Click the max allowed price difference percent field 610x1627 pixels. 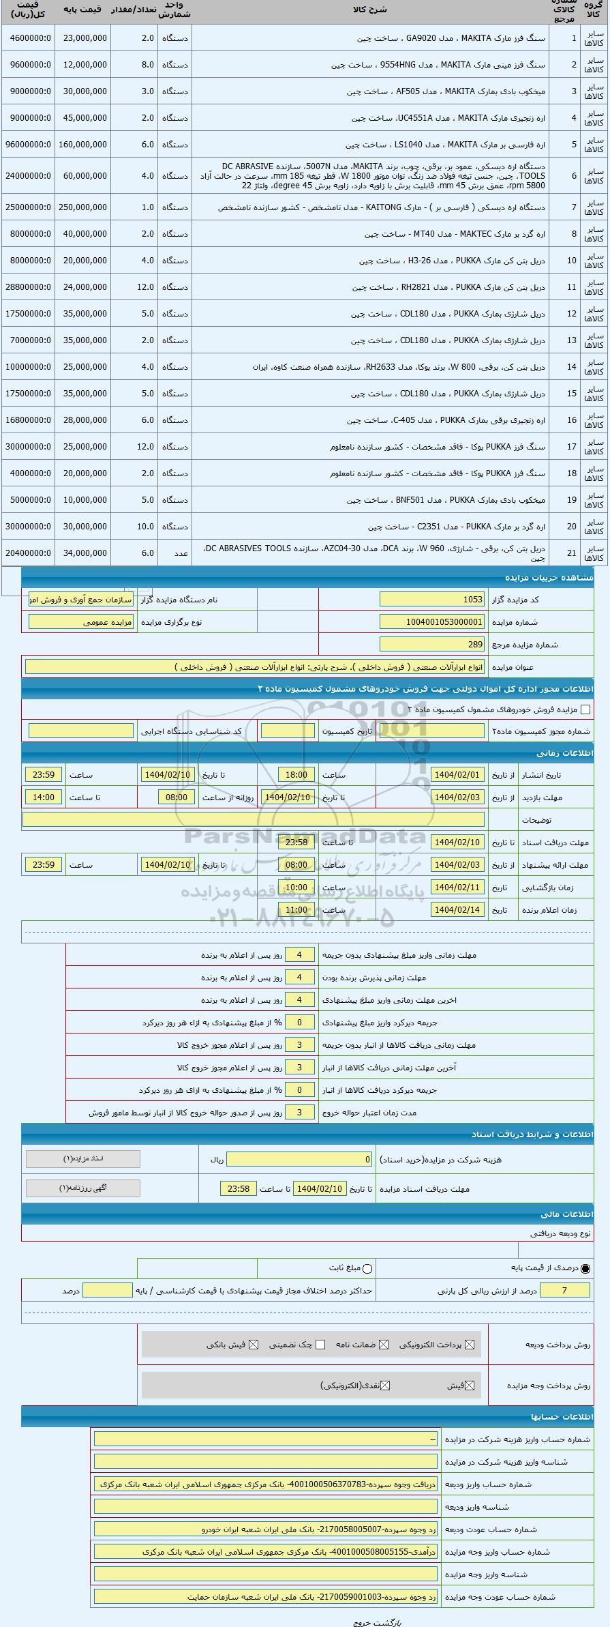pos(107,1291)
